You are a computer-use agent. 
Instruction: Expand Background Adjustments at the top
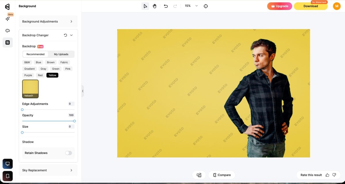[48, 21]
